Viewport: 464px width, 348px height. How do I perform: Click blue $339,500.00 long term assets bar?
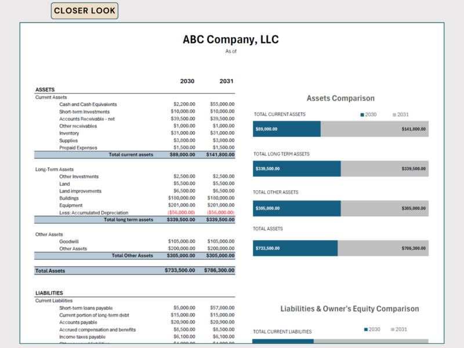point(297,169)
